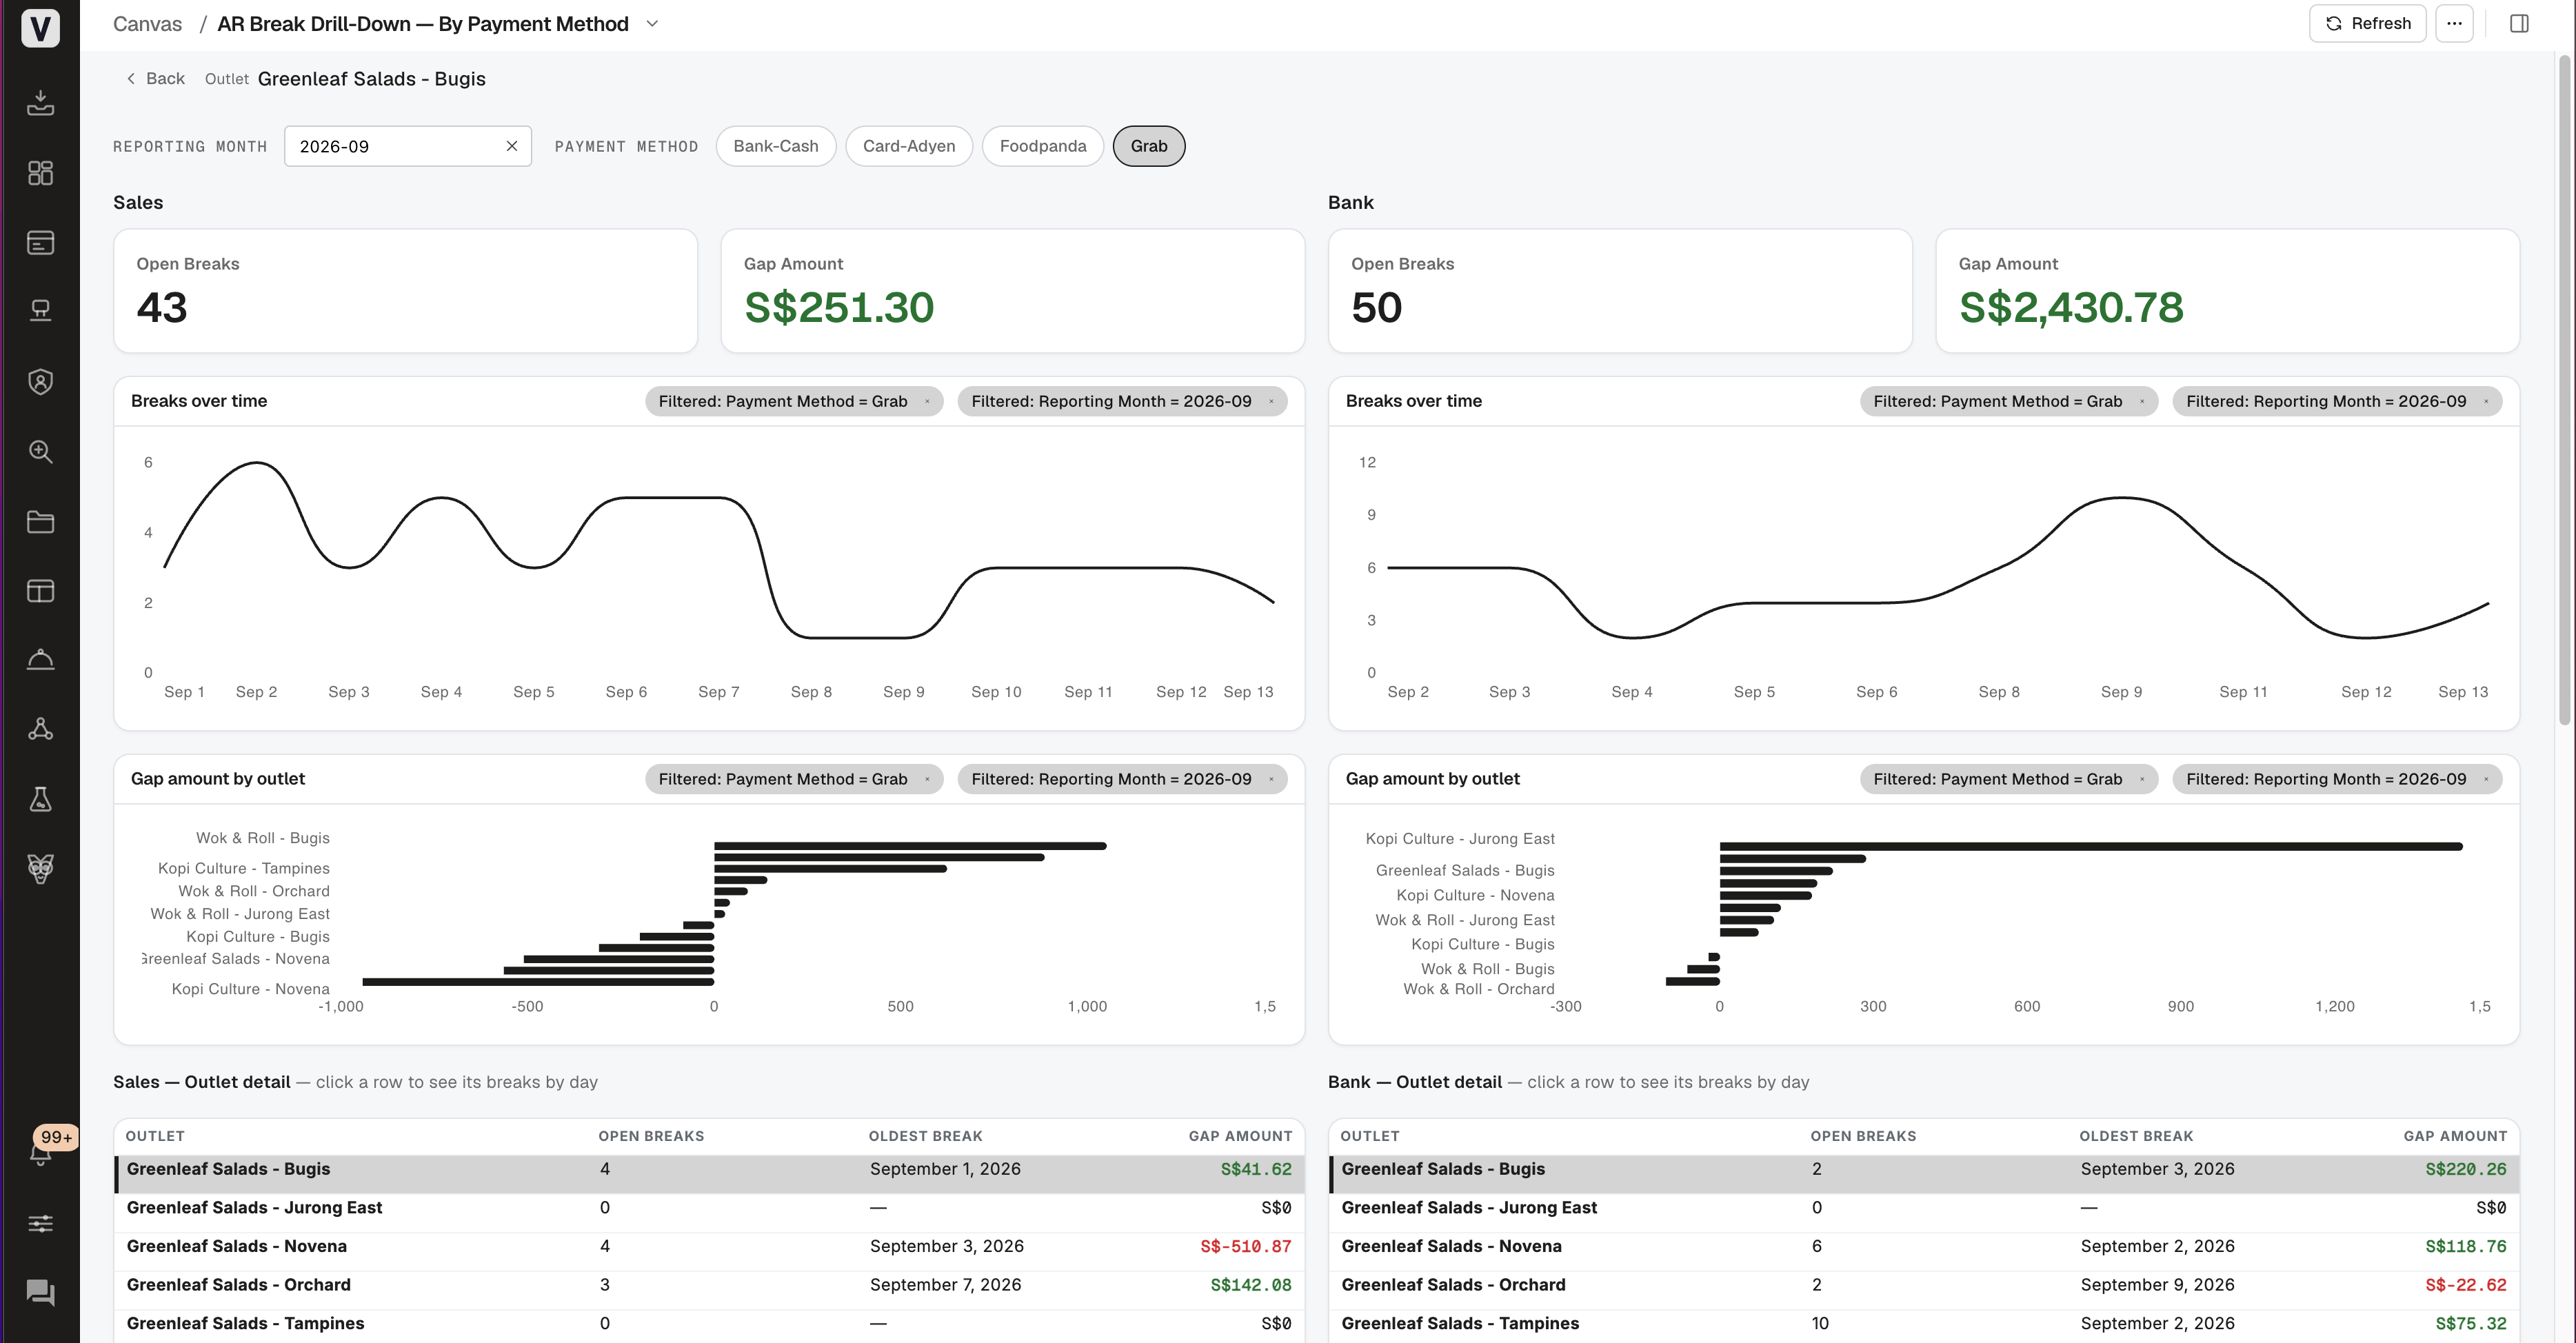Open the download tray icon in sidebar
The height and width of the screenshot is (1343, 2576).
40,103
